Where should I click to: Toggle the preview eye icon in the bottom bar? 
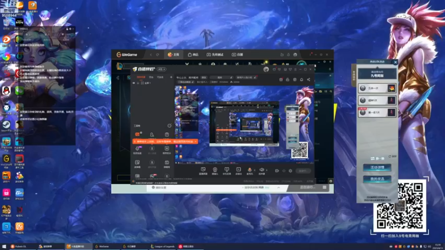284,171
